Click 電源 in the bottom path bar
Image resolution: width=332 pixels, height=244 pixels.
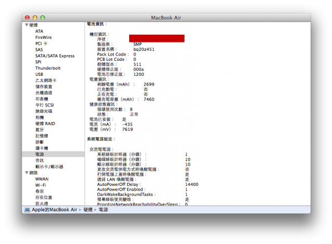pyautogui.click(x=103, y=210)
